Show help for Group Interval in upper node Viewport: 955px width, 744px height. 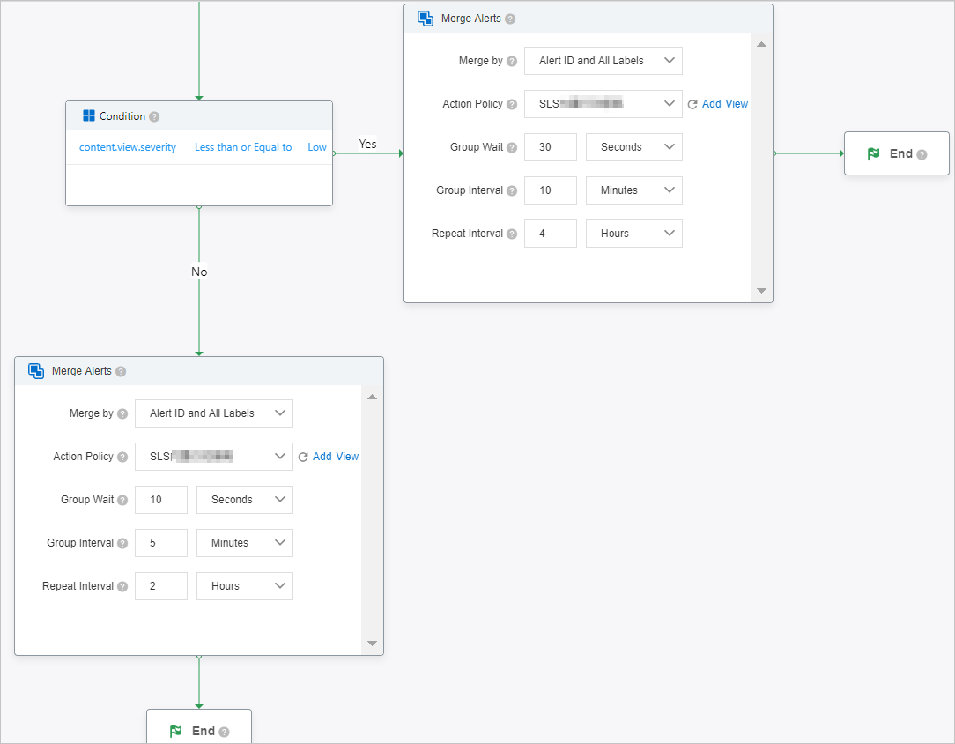pyautogui.click(x=512, y=190)
